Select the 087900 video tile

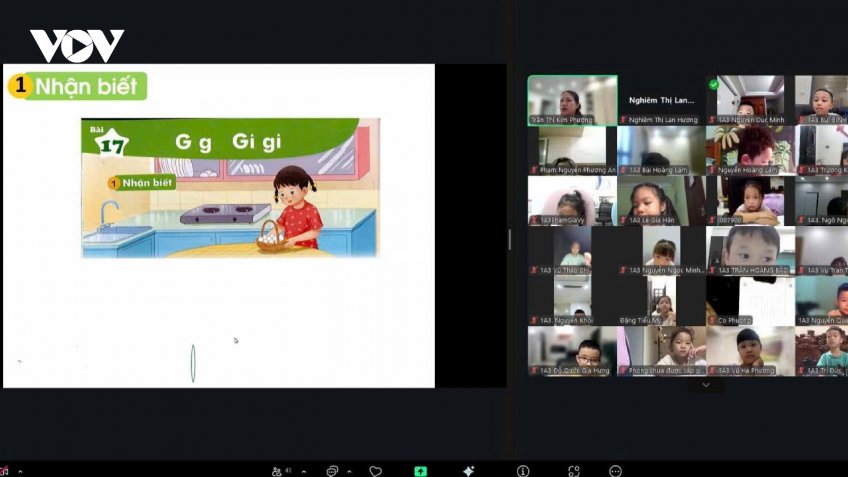(750, 201)
